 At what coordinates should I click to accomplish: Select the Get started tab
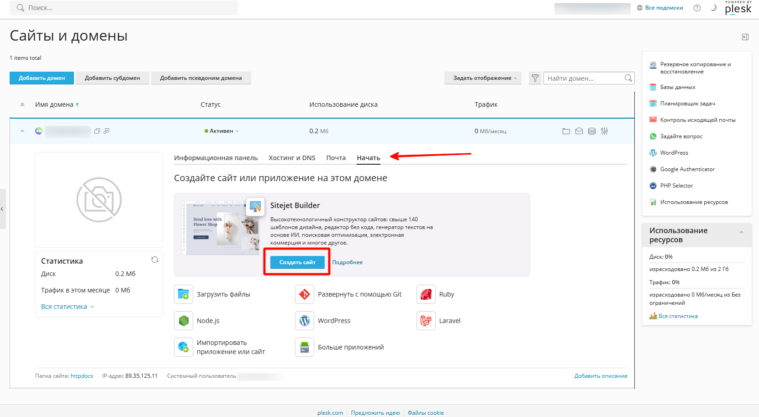click(x=369, y=158)
